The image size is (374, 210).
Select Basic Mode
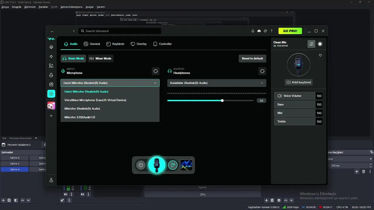[73, 58]
